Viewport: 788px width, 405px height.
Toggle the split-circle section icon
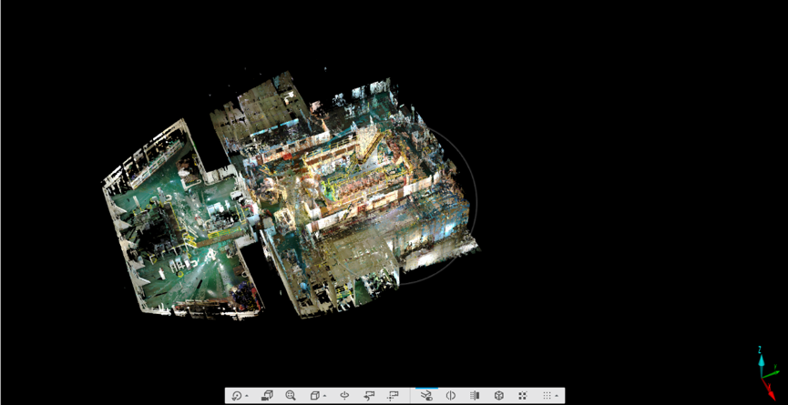pyautogui.click(x=450, y=396)
